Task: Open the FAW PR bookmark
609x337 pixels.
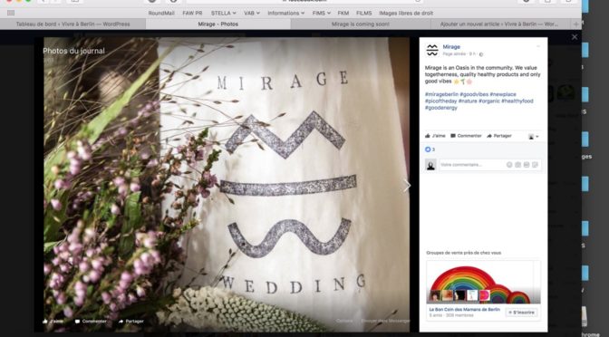Action: pyautogui.click(x=192, y=14)
